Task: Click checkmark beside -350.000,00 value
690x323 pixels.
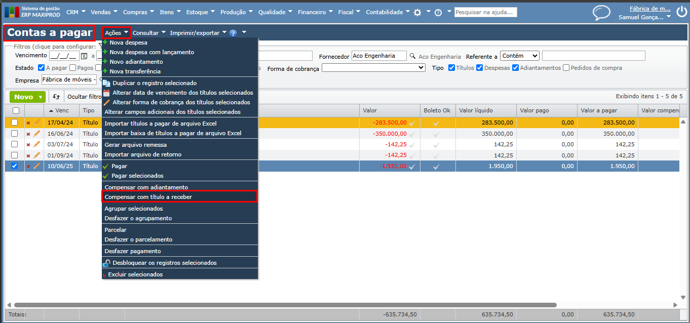Action: [x=412, y=134]
